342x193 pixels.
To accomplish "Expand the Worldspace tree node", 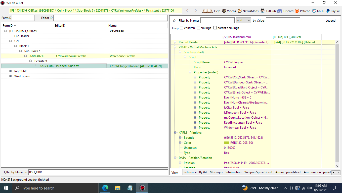I will point(11,76).
